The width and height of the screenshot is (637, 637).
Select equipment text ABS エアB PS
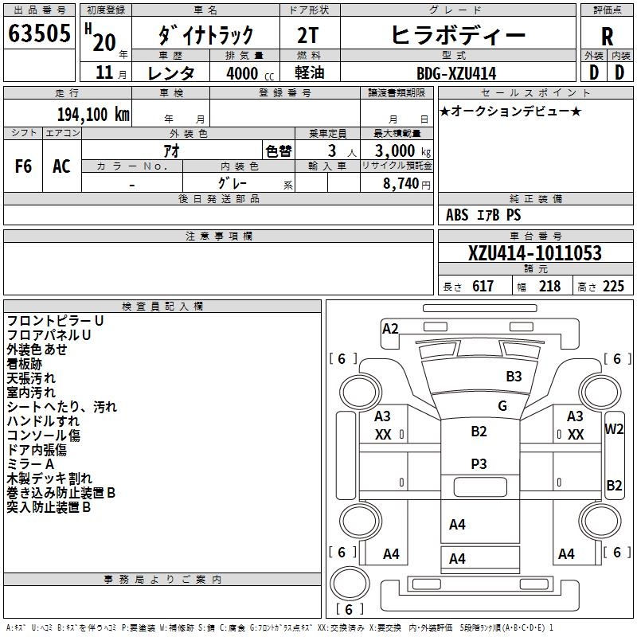pyautogui.click(x=483, y=215)
